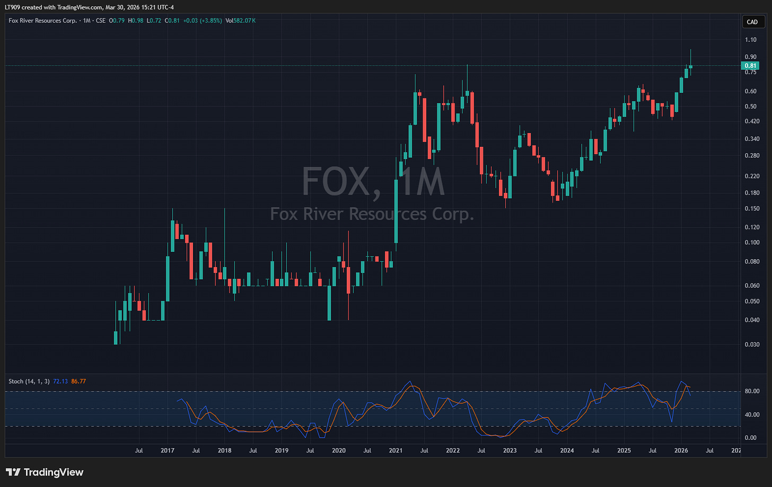Click the +0.03 (+3.85%) change text
The height and width of the screenshot is (487, 772).
point(203,21)
